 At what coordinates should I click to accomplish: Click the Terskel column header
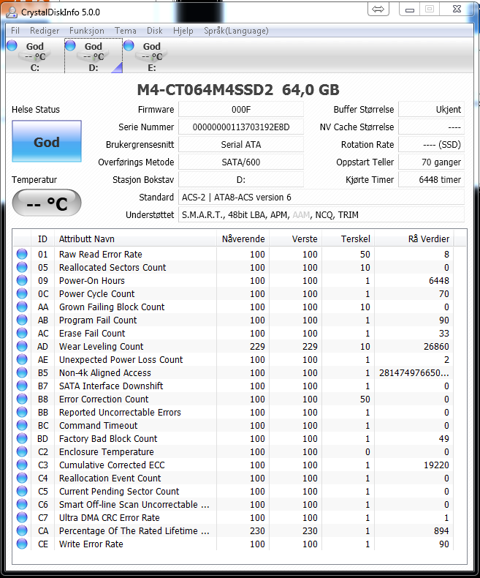tap(348, 239)
